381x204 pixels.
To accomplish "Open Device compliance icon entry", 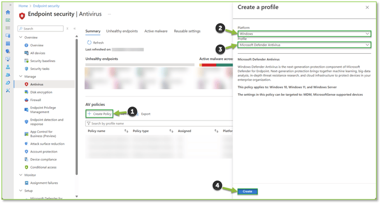I will pos(26,160).
